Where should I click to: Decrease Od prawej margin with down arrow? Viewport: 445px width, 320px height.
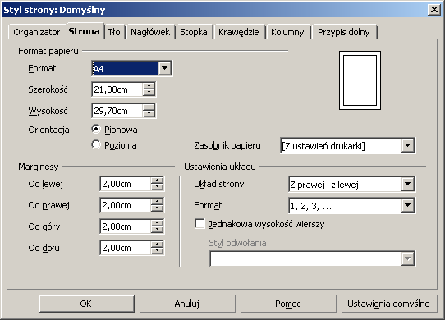point(157,208)
